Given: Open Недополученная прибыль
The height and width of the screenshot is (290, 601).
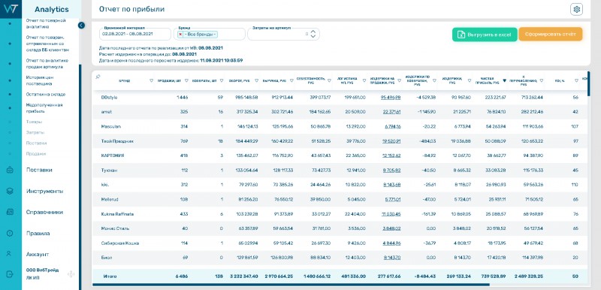Looking at the screenshot, I should 44,108.
